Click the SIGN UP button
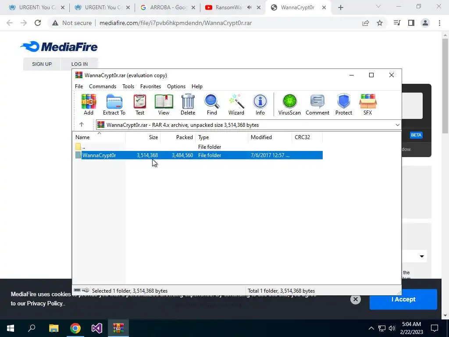 42,64
